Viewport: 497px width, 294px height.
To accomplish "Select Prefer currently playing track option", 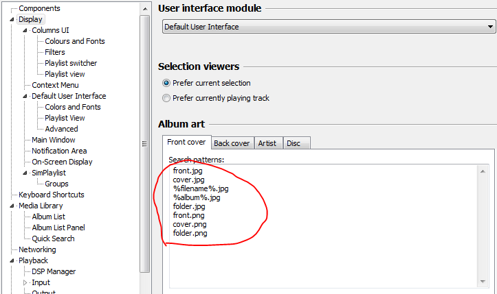I will coord(166,98).
